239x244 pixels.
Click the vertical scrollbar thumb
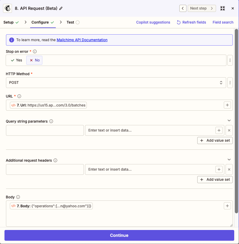(236, 121)
